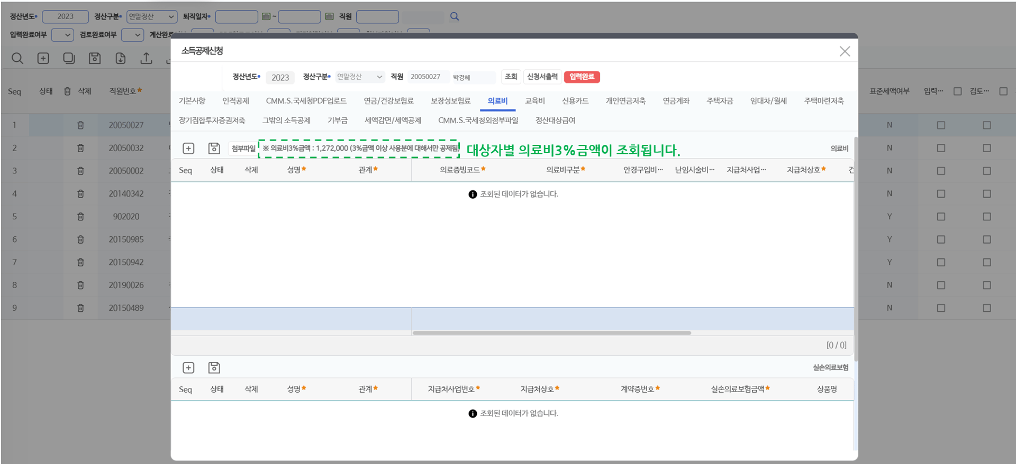Switch to the 교육비 tab

[534, 101]
